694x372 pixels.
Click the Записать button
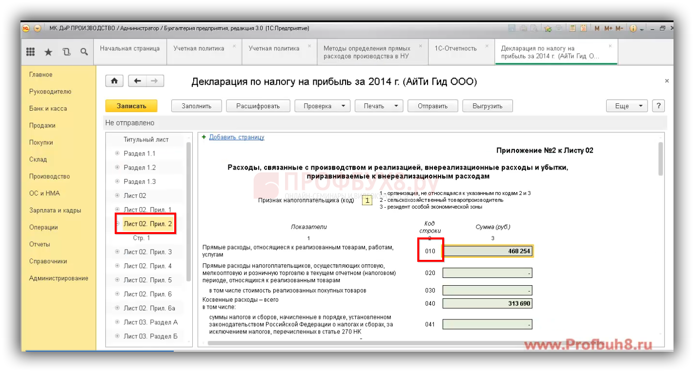coord(131,106)
